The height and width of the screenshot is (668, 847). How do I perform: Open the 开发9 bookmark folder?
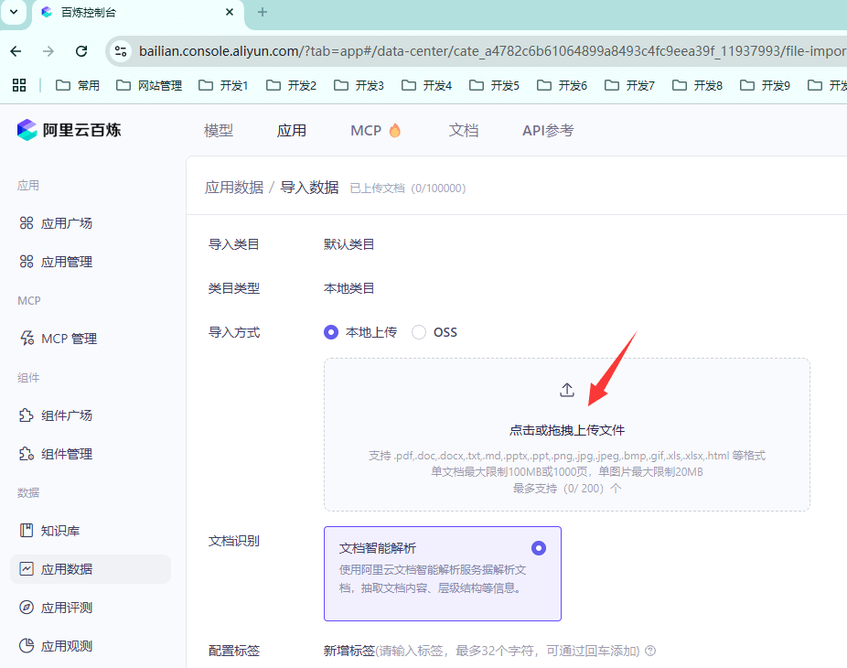point(765,85)
